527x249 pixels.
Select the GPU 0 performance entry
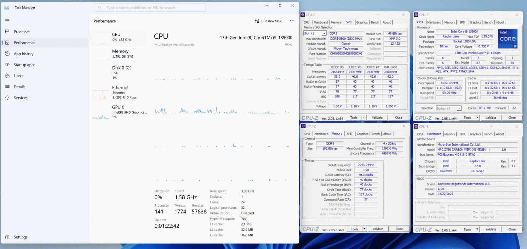119,112
